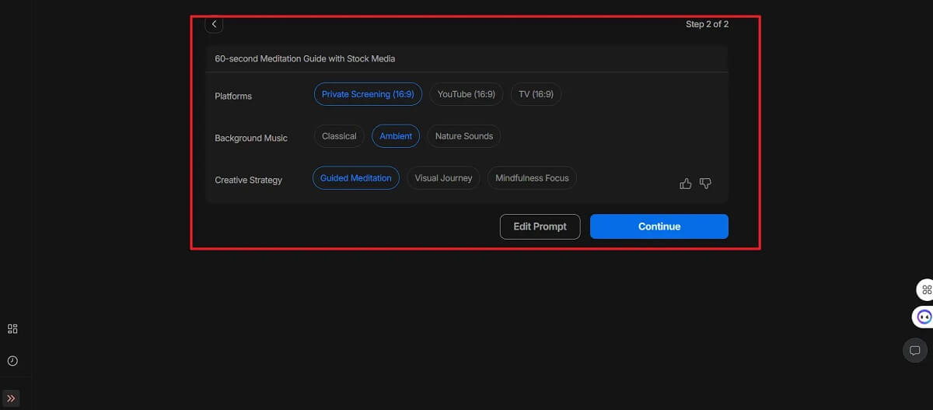
Task: Switch creative strategy to Visual Journey
Action: coord(443,178)
